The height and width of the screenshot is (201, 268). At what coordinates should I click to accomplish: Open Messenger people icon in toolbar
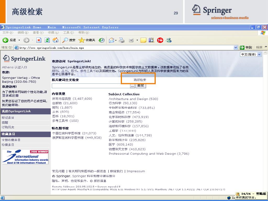[x=169, y=40]
